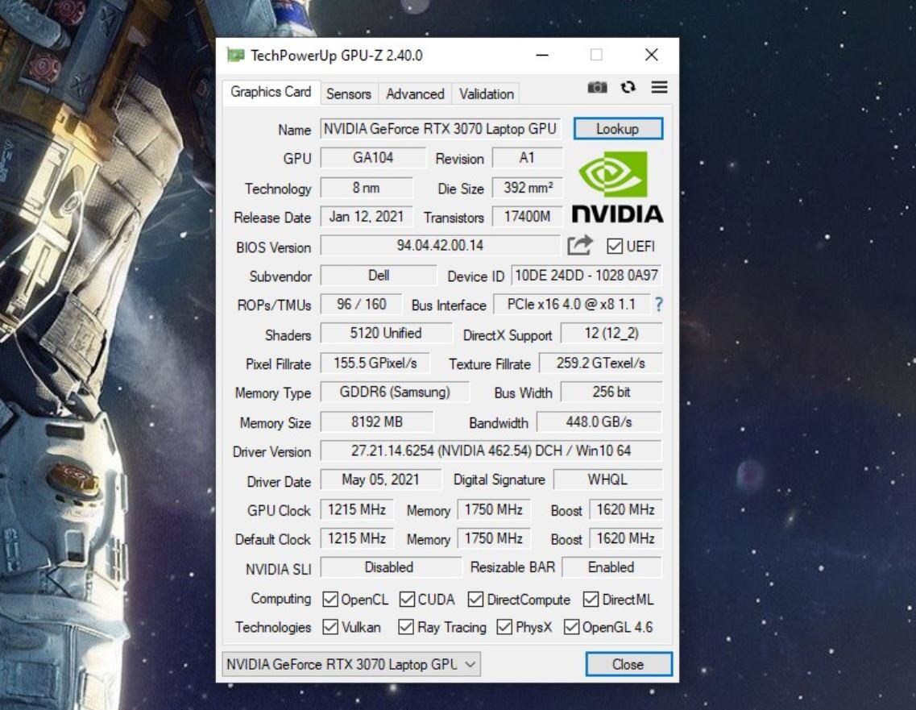The height and width of the screenshot is (710, 916).
Task: Click the Technology value 8 nm
Action: [367, 188]
